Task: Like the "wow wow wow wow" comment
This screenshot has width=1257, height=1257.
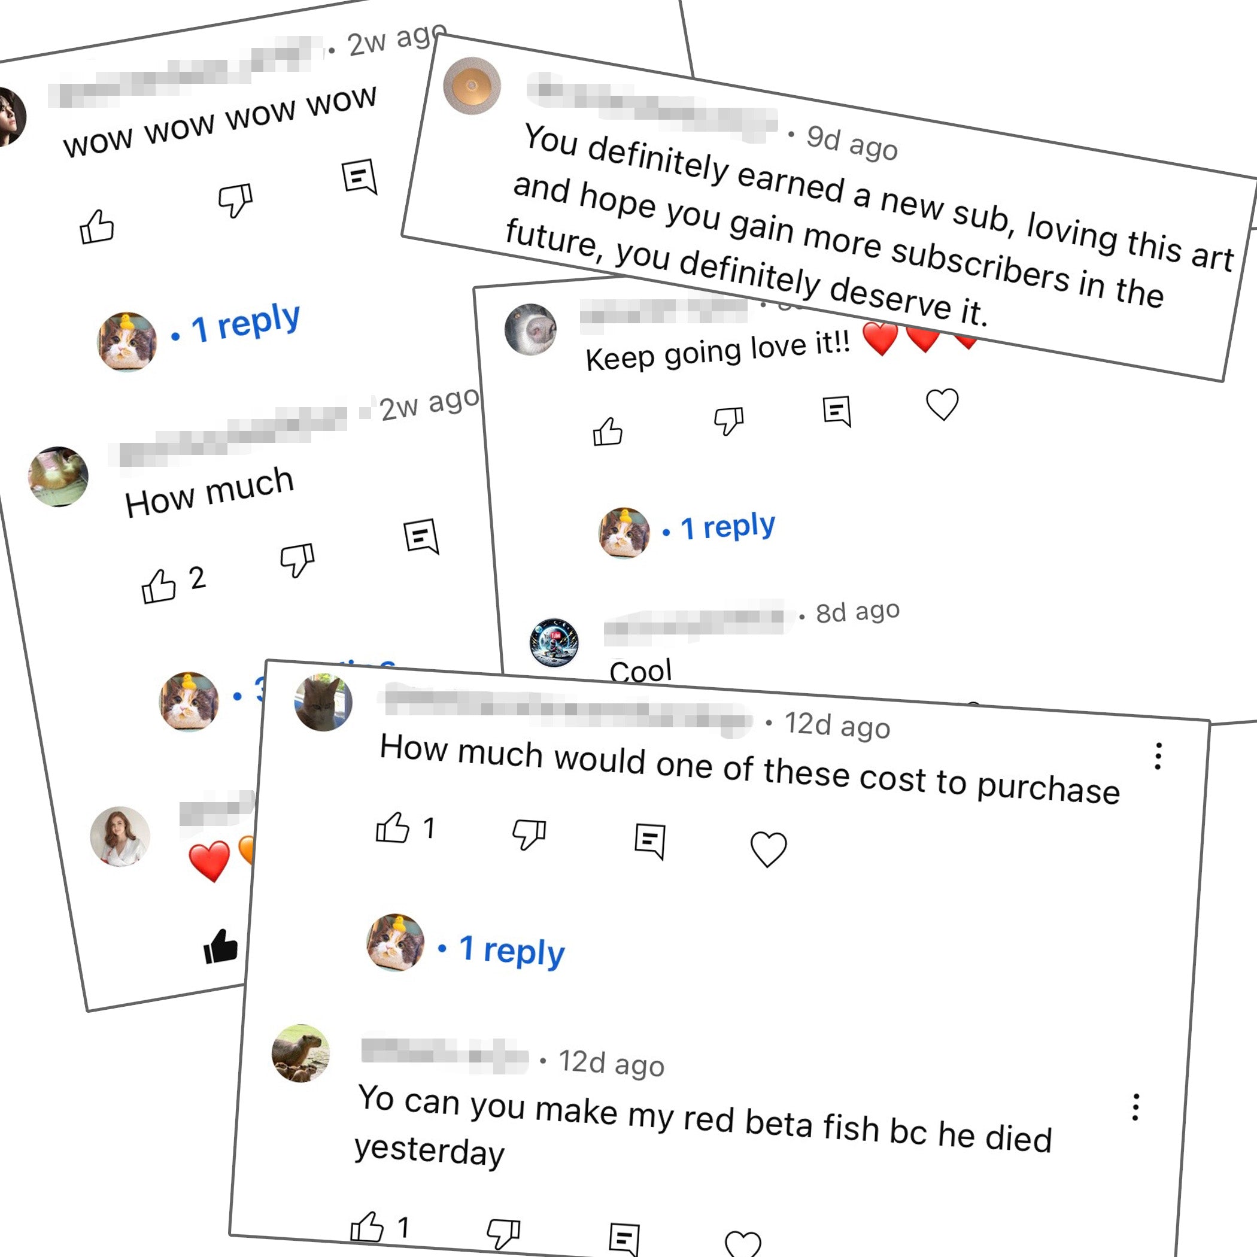Action: (x=96, y=227)
